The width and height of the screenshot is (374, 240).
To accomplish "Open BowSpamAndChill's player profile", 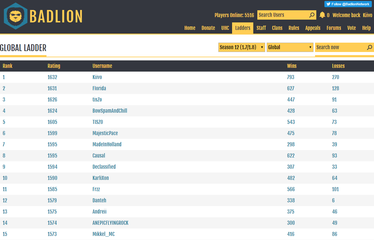I will 110,111.
